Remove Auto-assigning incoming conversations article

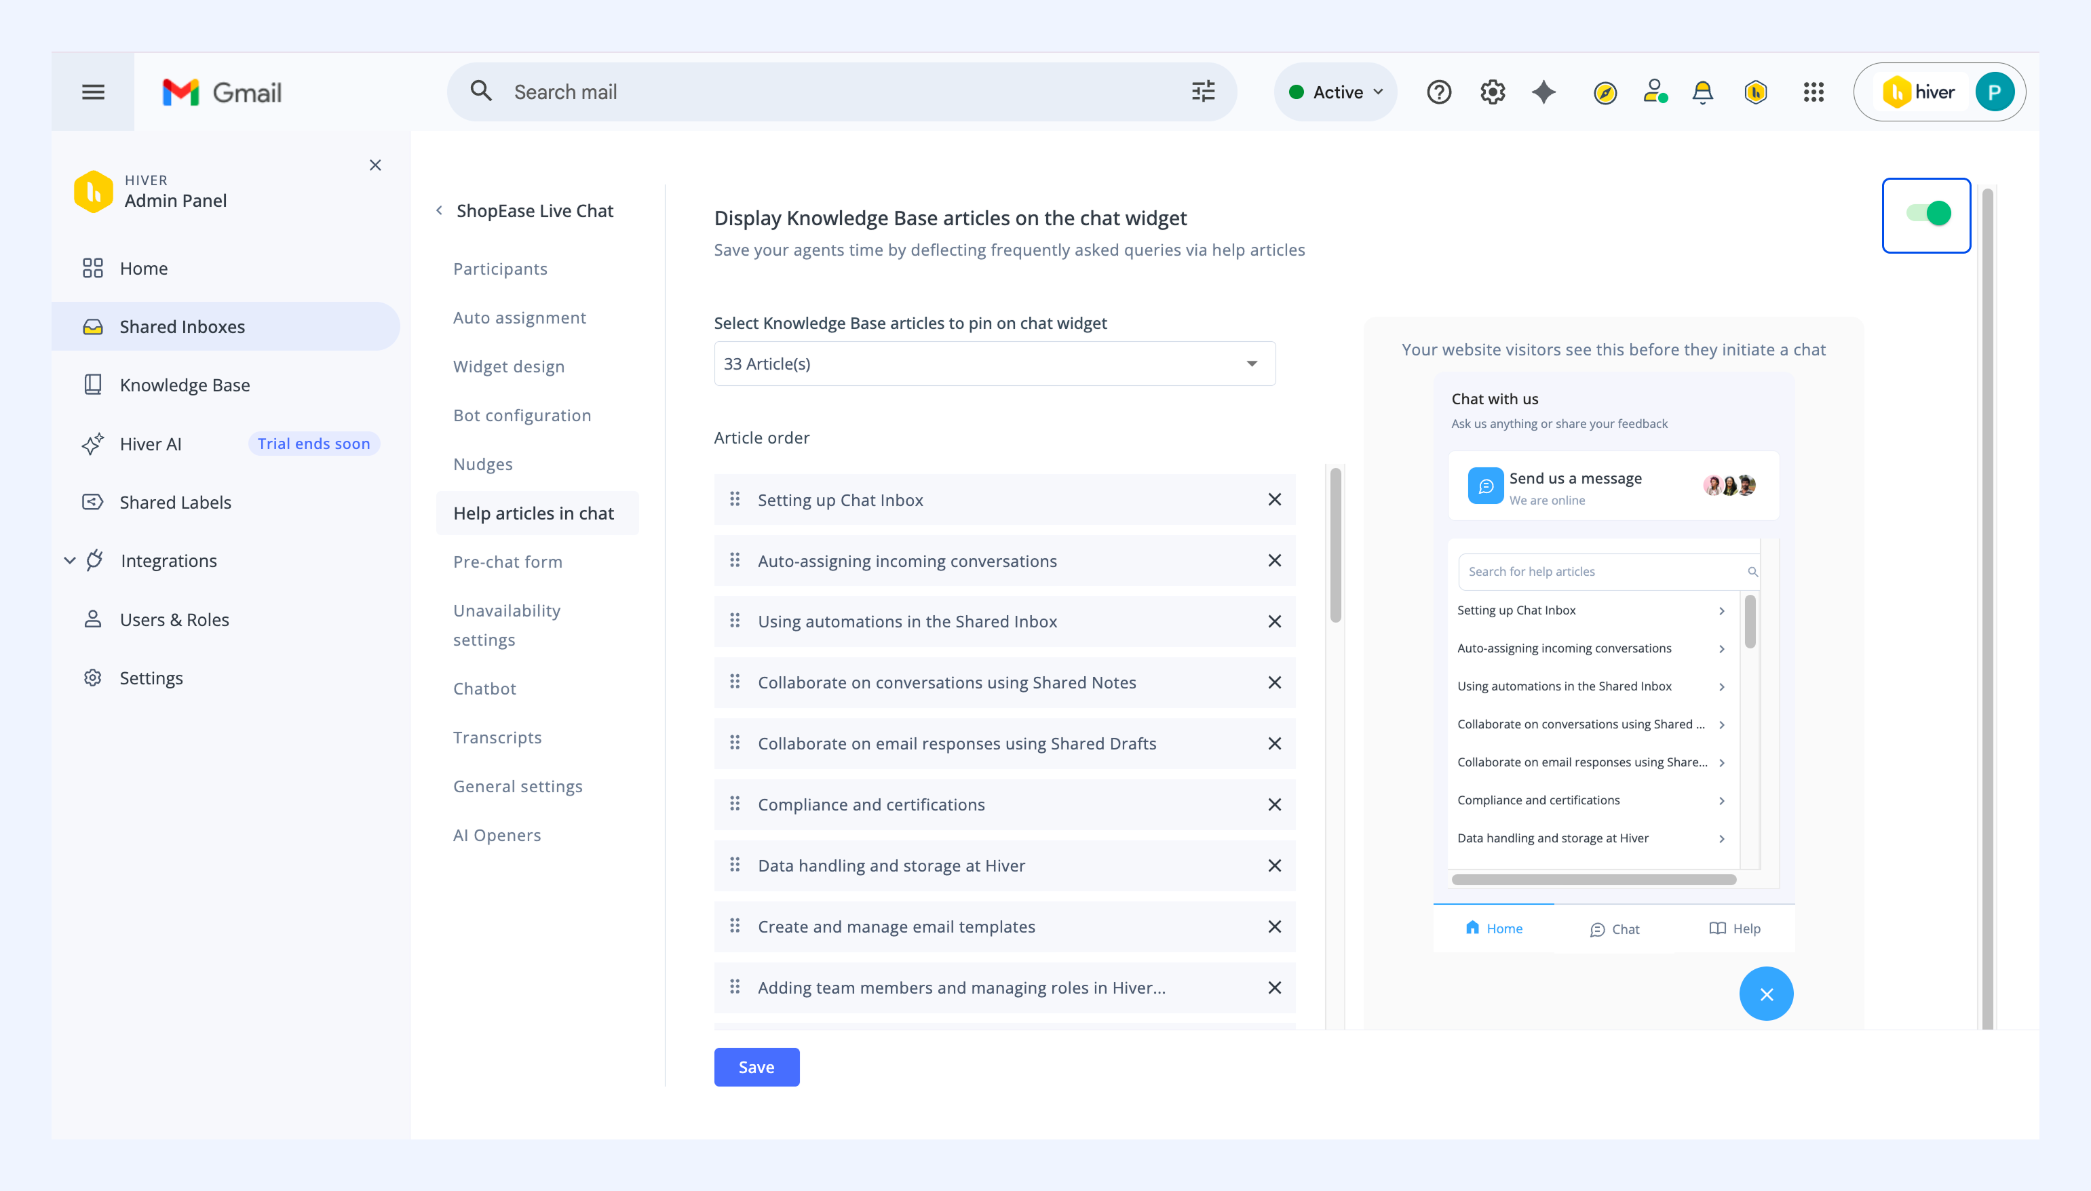1273,561
